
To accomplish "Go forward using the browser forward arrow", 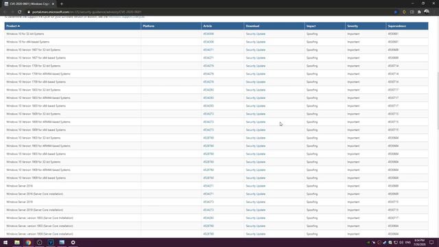I will click(x=12, y=12).
